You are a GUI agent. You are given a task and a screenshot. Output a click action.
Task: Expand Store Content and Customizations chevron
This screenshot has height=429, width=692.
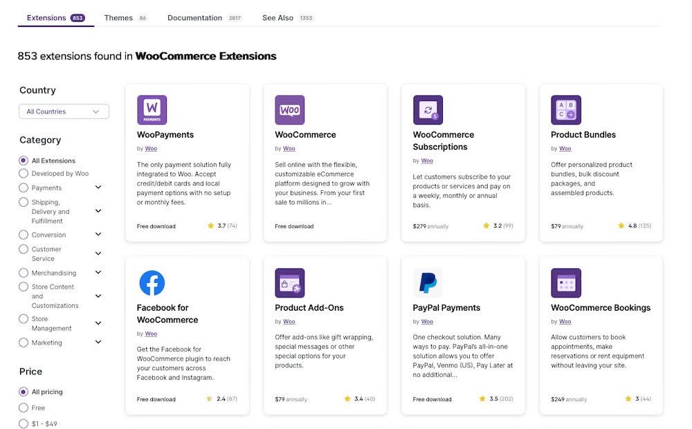pyautogui.click(x=98, y=295)
